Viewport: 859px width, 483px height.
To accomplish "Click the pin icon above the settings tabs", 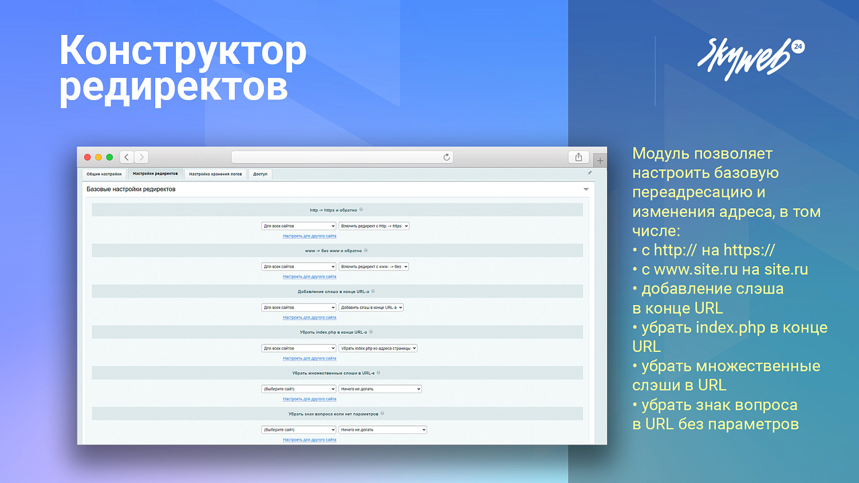I will click(x=589, y=173).
